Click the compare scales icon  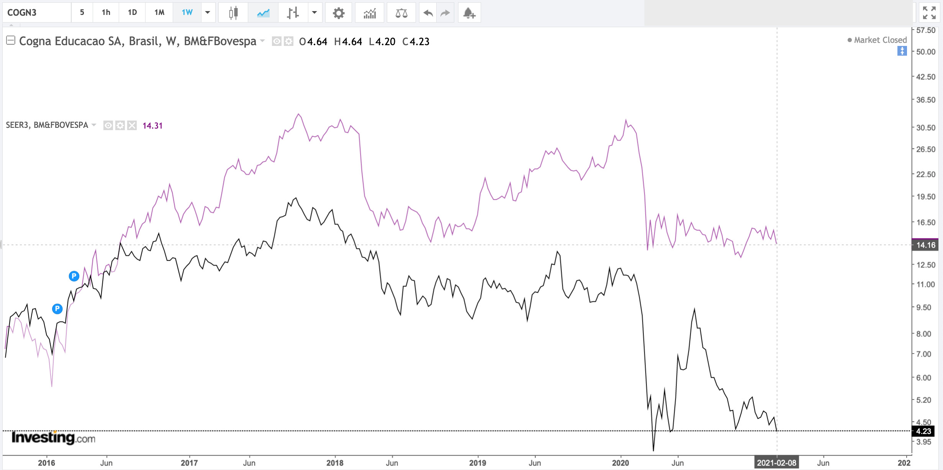pos(401,13)
